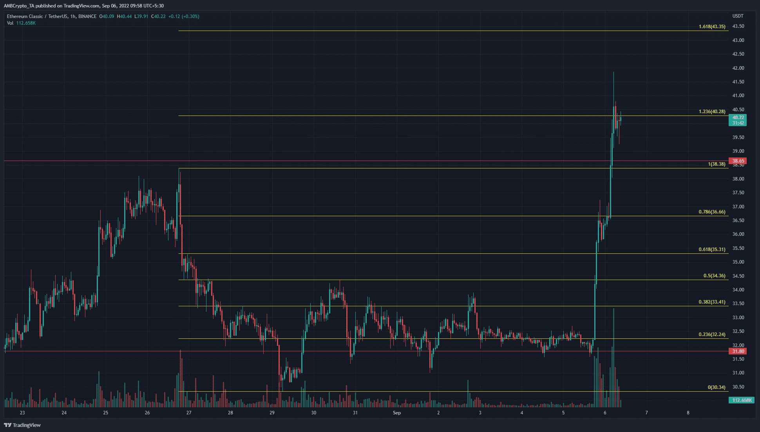
Task: Click the green volume tag 112.658K
Action: [x=742, y=400]
